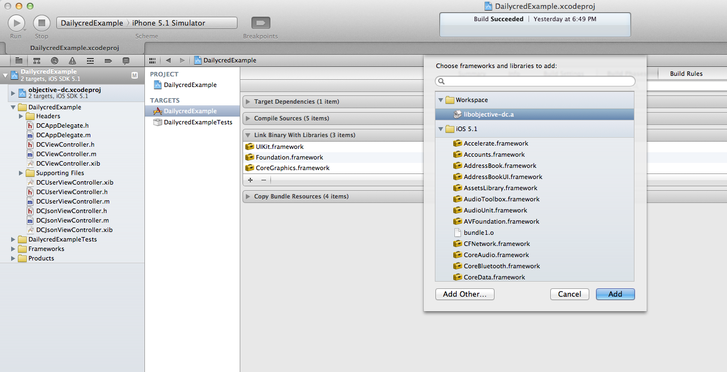This screenshot has height=372, width=727.
Task: Expand Compile Sources build phase
Action: (248, 119)
